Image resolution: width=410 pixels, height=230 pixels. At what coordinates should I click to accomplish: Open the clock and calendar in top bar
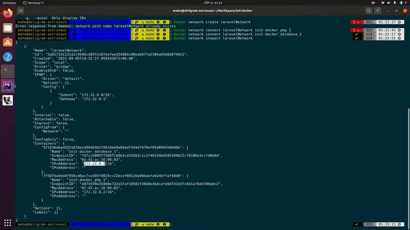[213, 3]
